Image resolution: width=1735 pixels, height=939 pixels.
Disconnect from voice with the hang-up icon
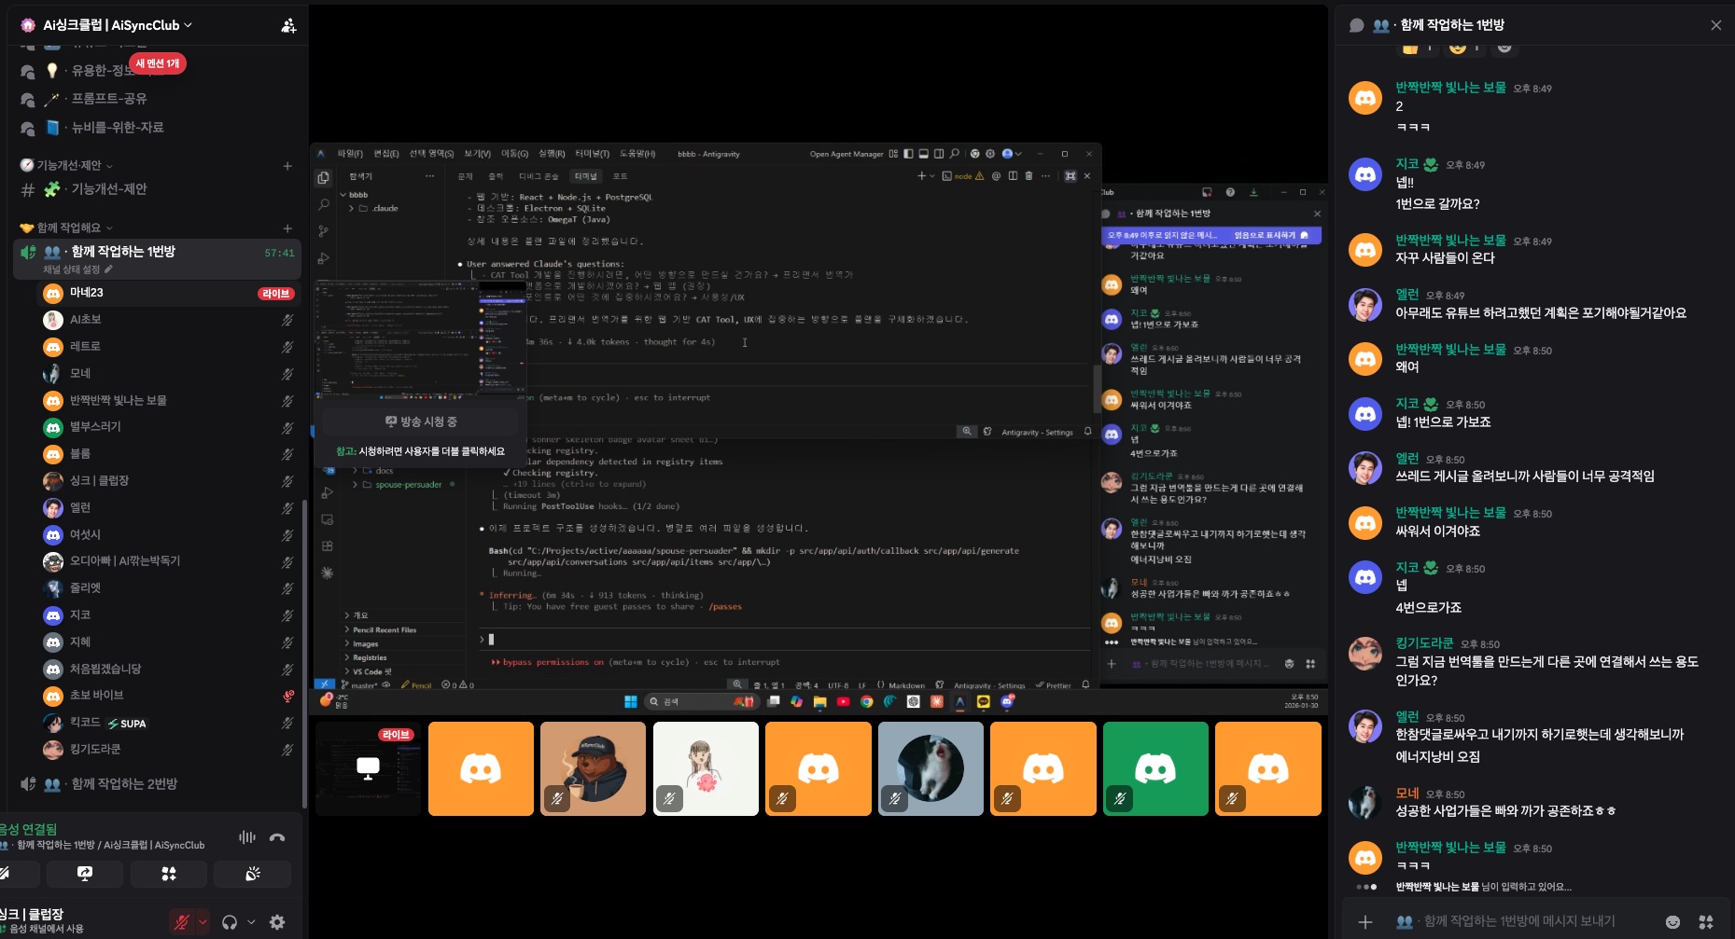(277, 837)
